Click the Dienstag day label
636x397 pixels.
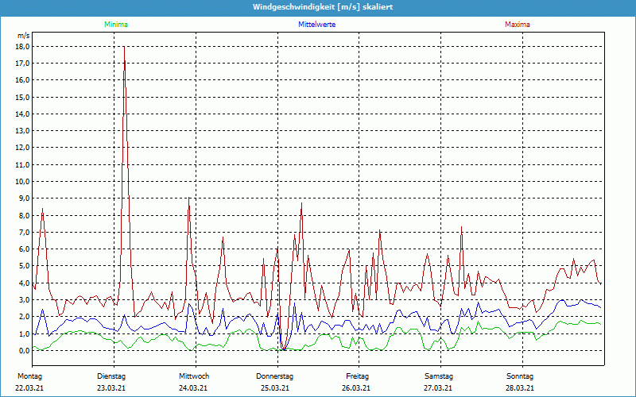click(111, 376)
